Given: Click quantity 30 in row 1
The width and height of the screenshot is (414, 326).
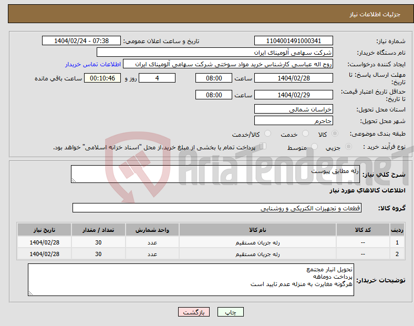Looking at the screenshot, I should click(x=98, y=242).
